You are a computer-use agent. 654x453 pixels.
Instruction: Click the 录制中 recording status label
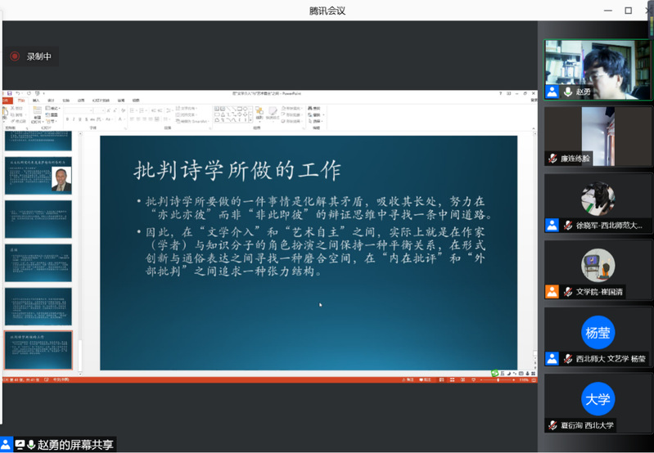38,56
